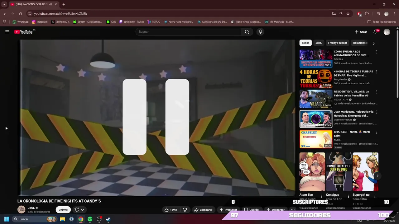This screenshot has width=399, height=224.
Task: Open the zoom magnifier in address bar
Action: (341, 14)
